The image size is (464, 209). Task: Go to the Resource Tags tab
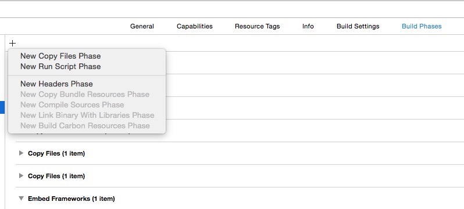(x=257, y=26)
